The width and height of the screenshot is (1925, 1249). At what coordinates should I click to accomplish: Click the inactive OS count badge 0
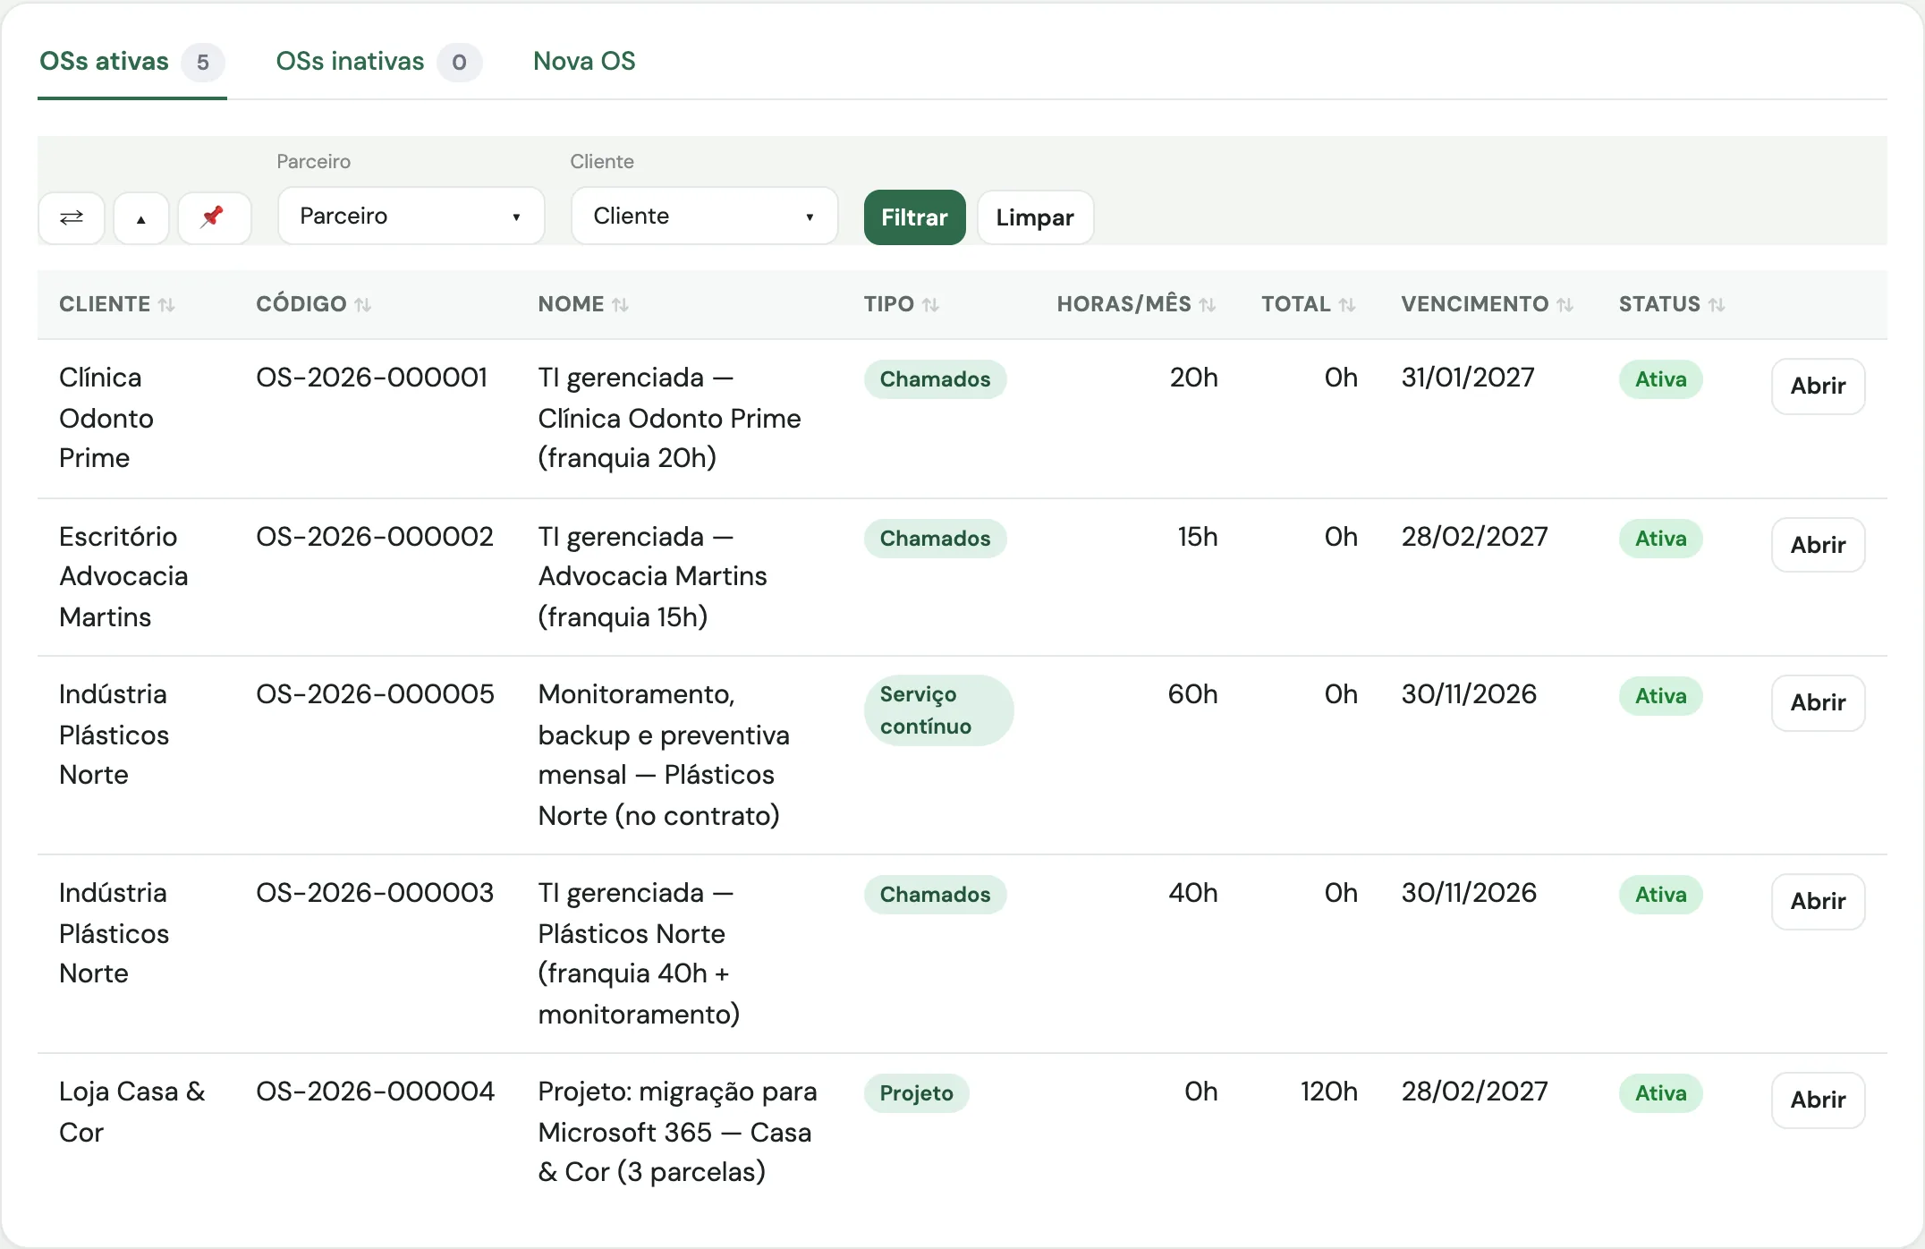point(459,63)
